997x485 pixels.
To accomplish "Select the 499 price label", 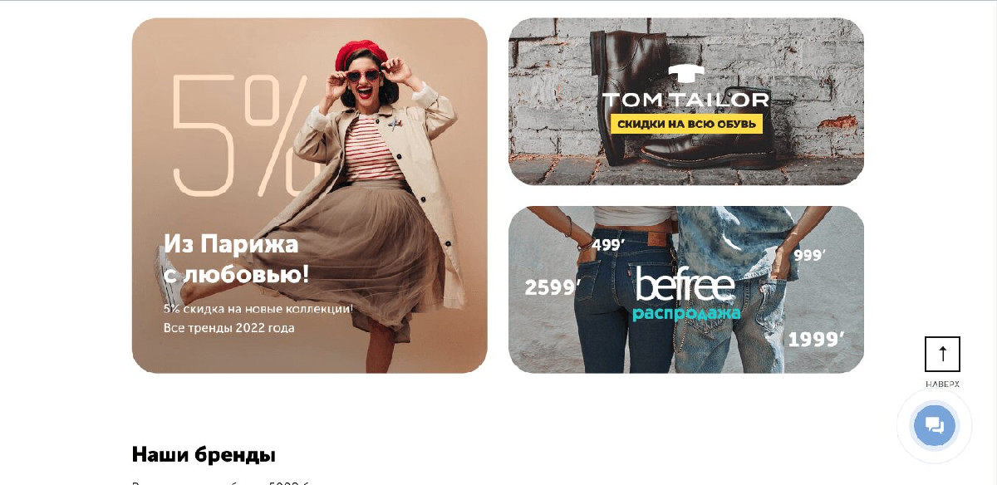I will point(608,245).
